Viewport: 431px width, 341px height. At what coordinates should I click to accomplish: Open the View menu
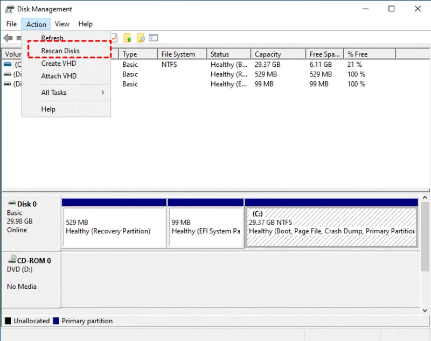(62, 24)
